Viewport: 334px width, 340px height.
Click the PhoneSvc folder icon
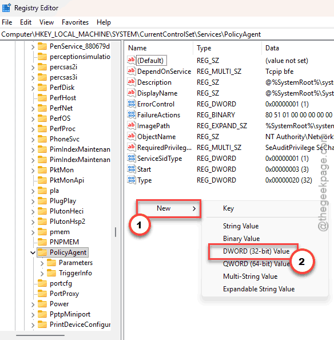point(42,139)
